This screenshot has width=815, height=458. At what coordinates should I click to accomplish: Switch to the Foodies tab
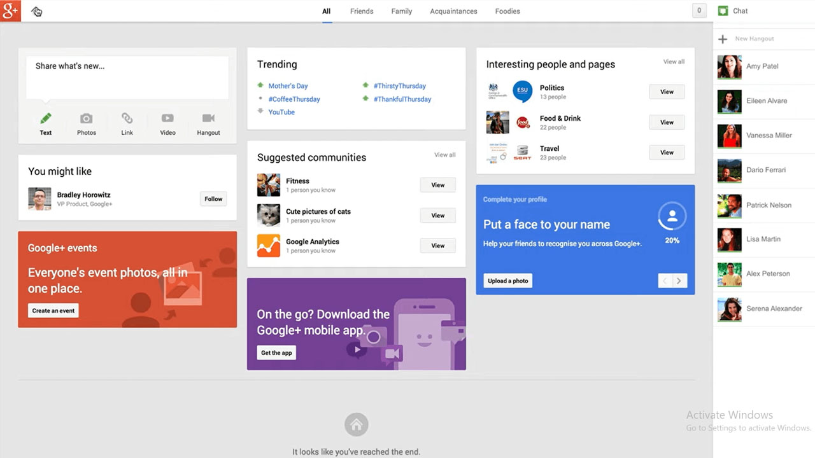coord(507,11)
